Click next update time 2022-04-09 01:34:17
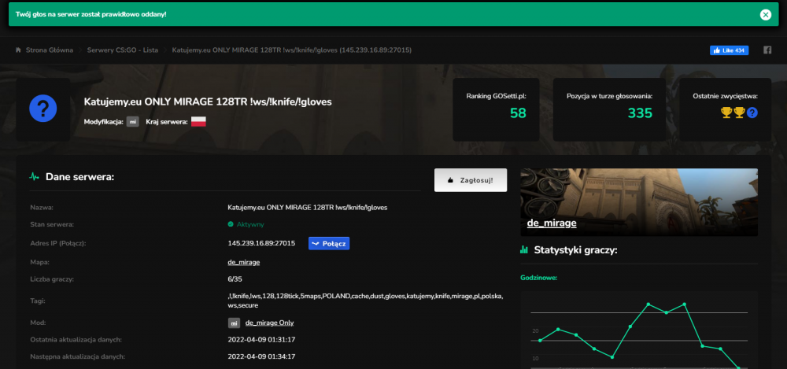Viewport: 787px width, 369px height. (261, 357)
